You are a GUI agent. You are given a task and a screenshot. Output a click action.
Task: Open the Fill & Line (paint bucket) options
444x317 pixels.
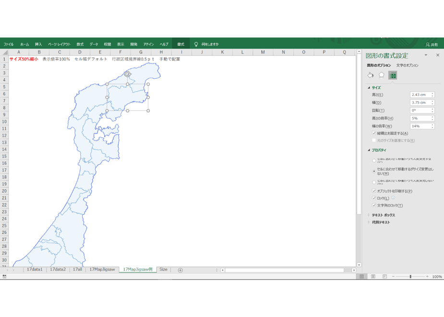click(x=370, y=75)
